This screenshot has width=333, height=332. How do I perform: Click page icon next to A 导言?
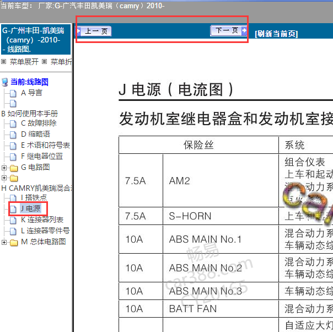click(x=13, y=93)
